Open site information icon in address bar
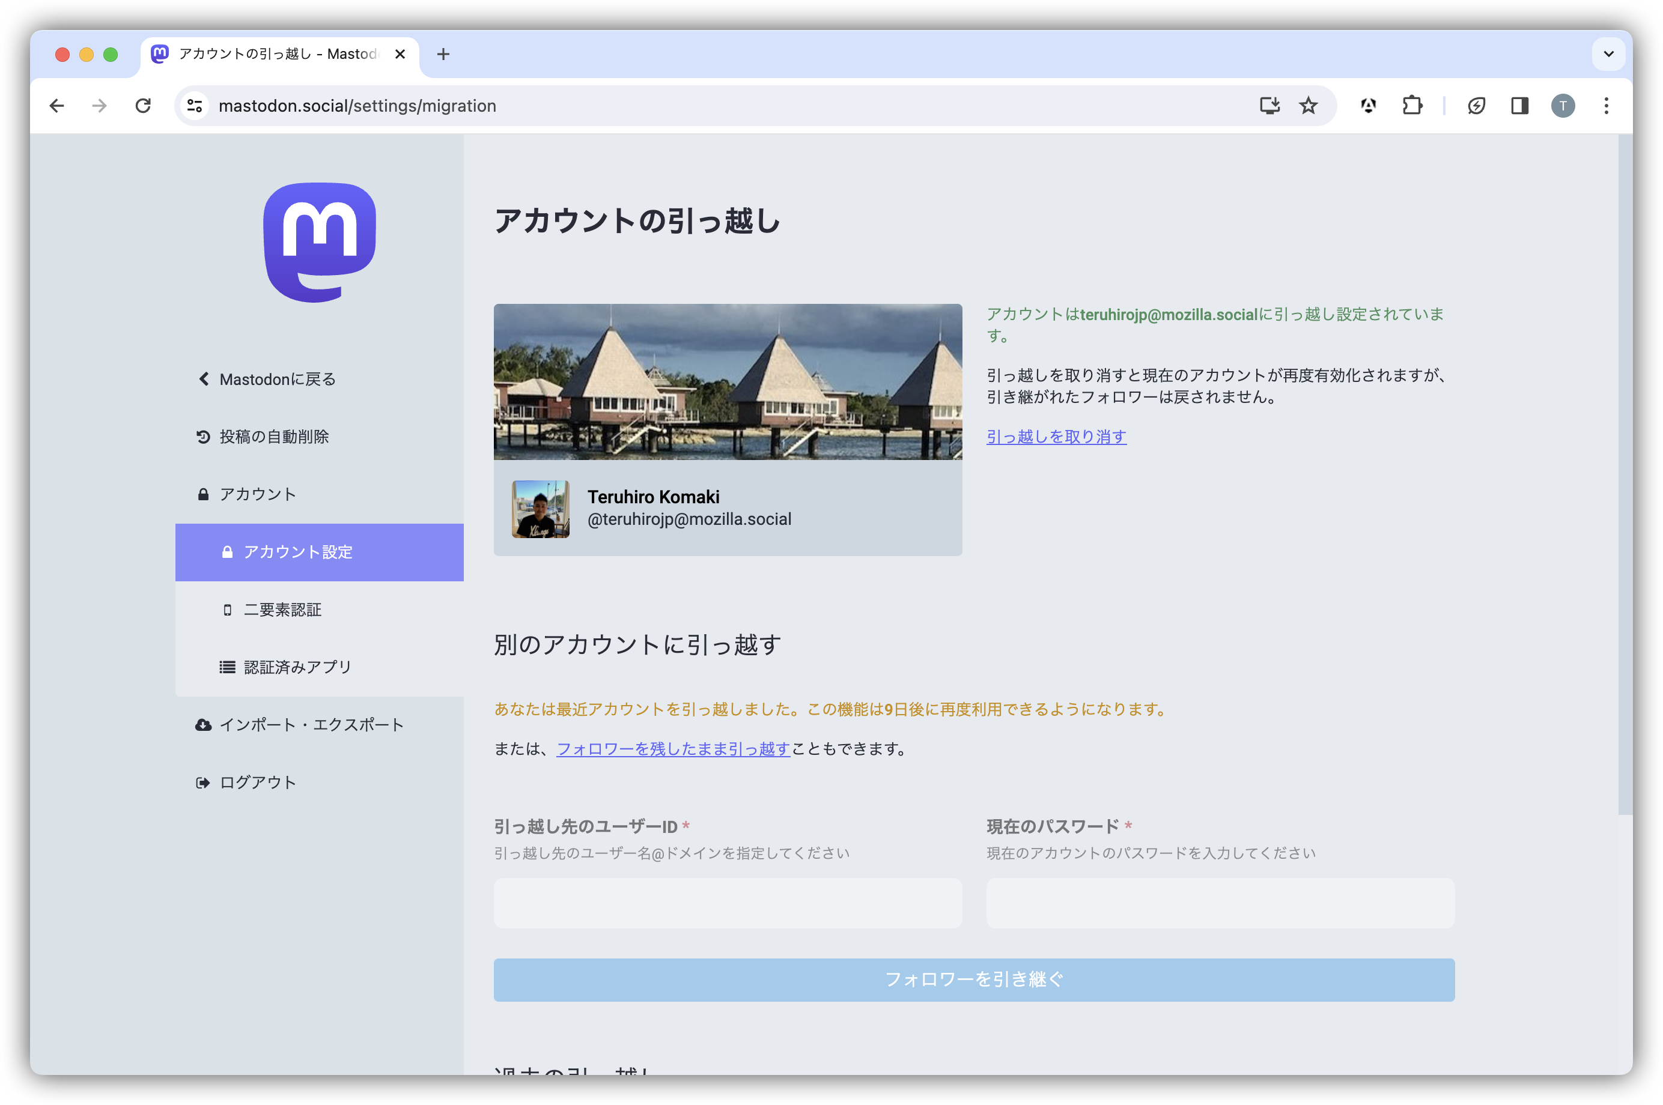This screenshot has width=1663, height=1105. [195, 105]
